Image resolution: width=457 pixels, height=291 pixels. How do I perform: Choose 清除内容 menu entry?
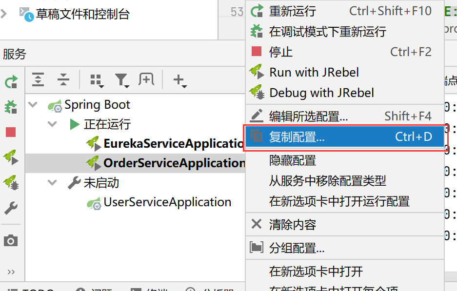pyautogui.click(x=345, y=225)
